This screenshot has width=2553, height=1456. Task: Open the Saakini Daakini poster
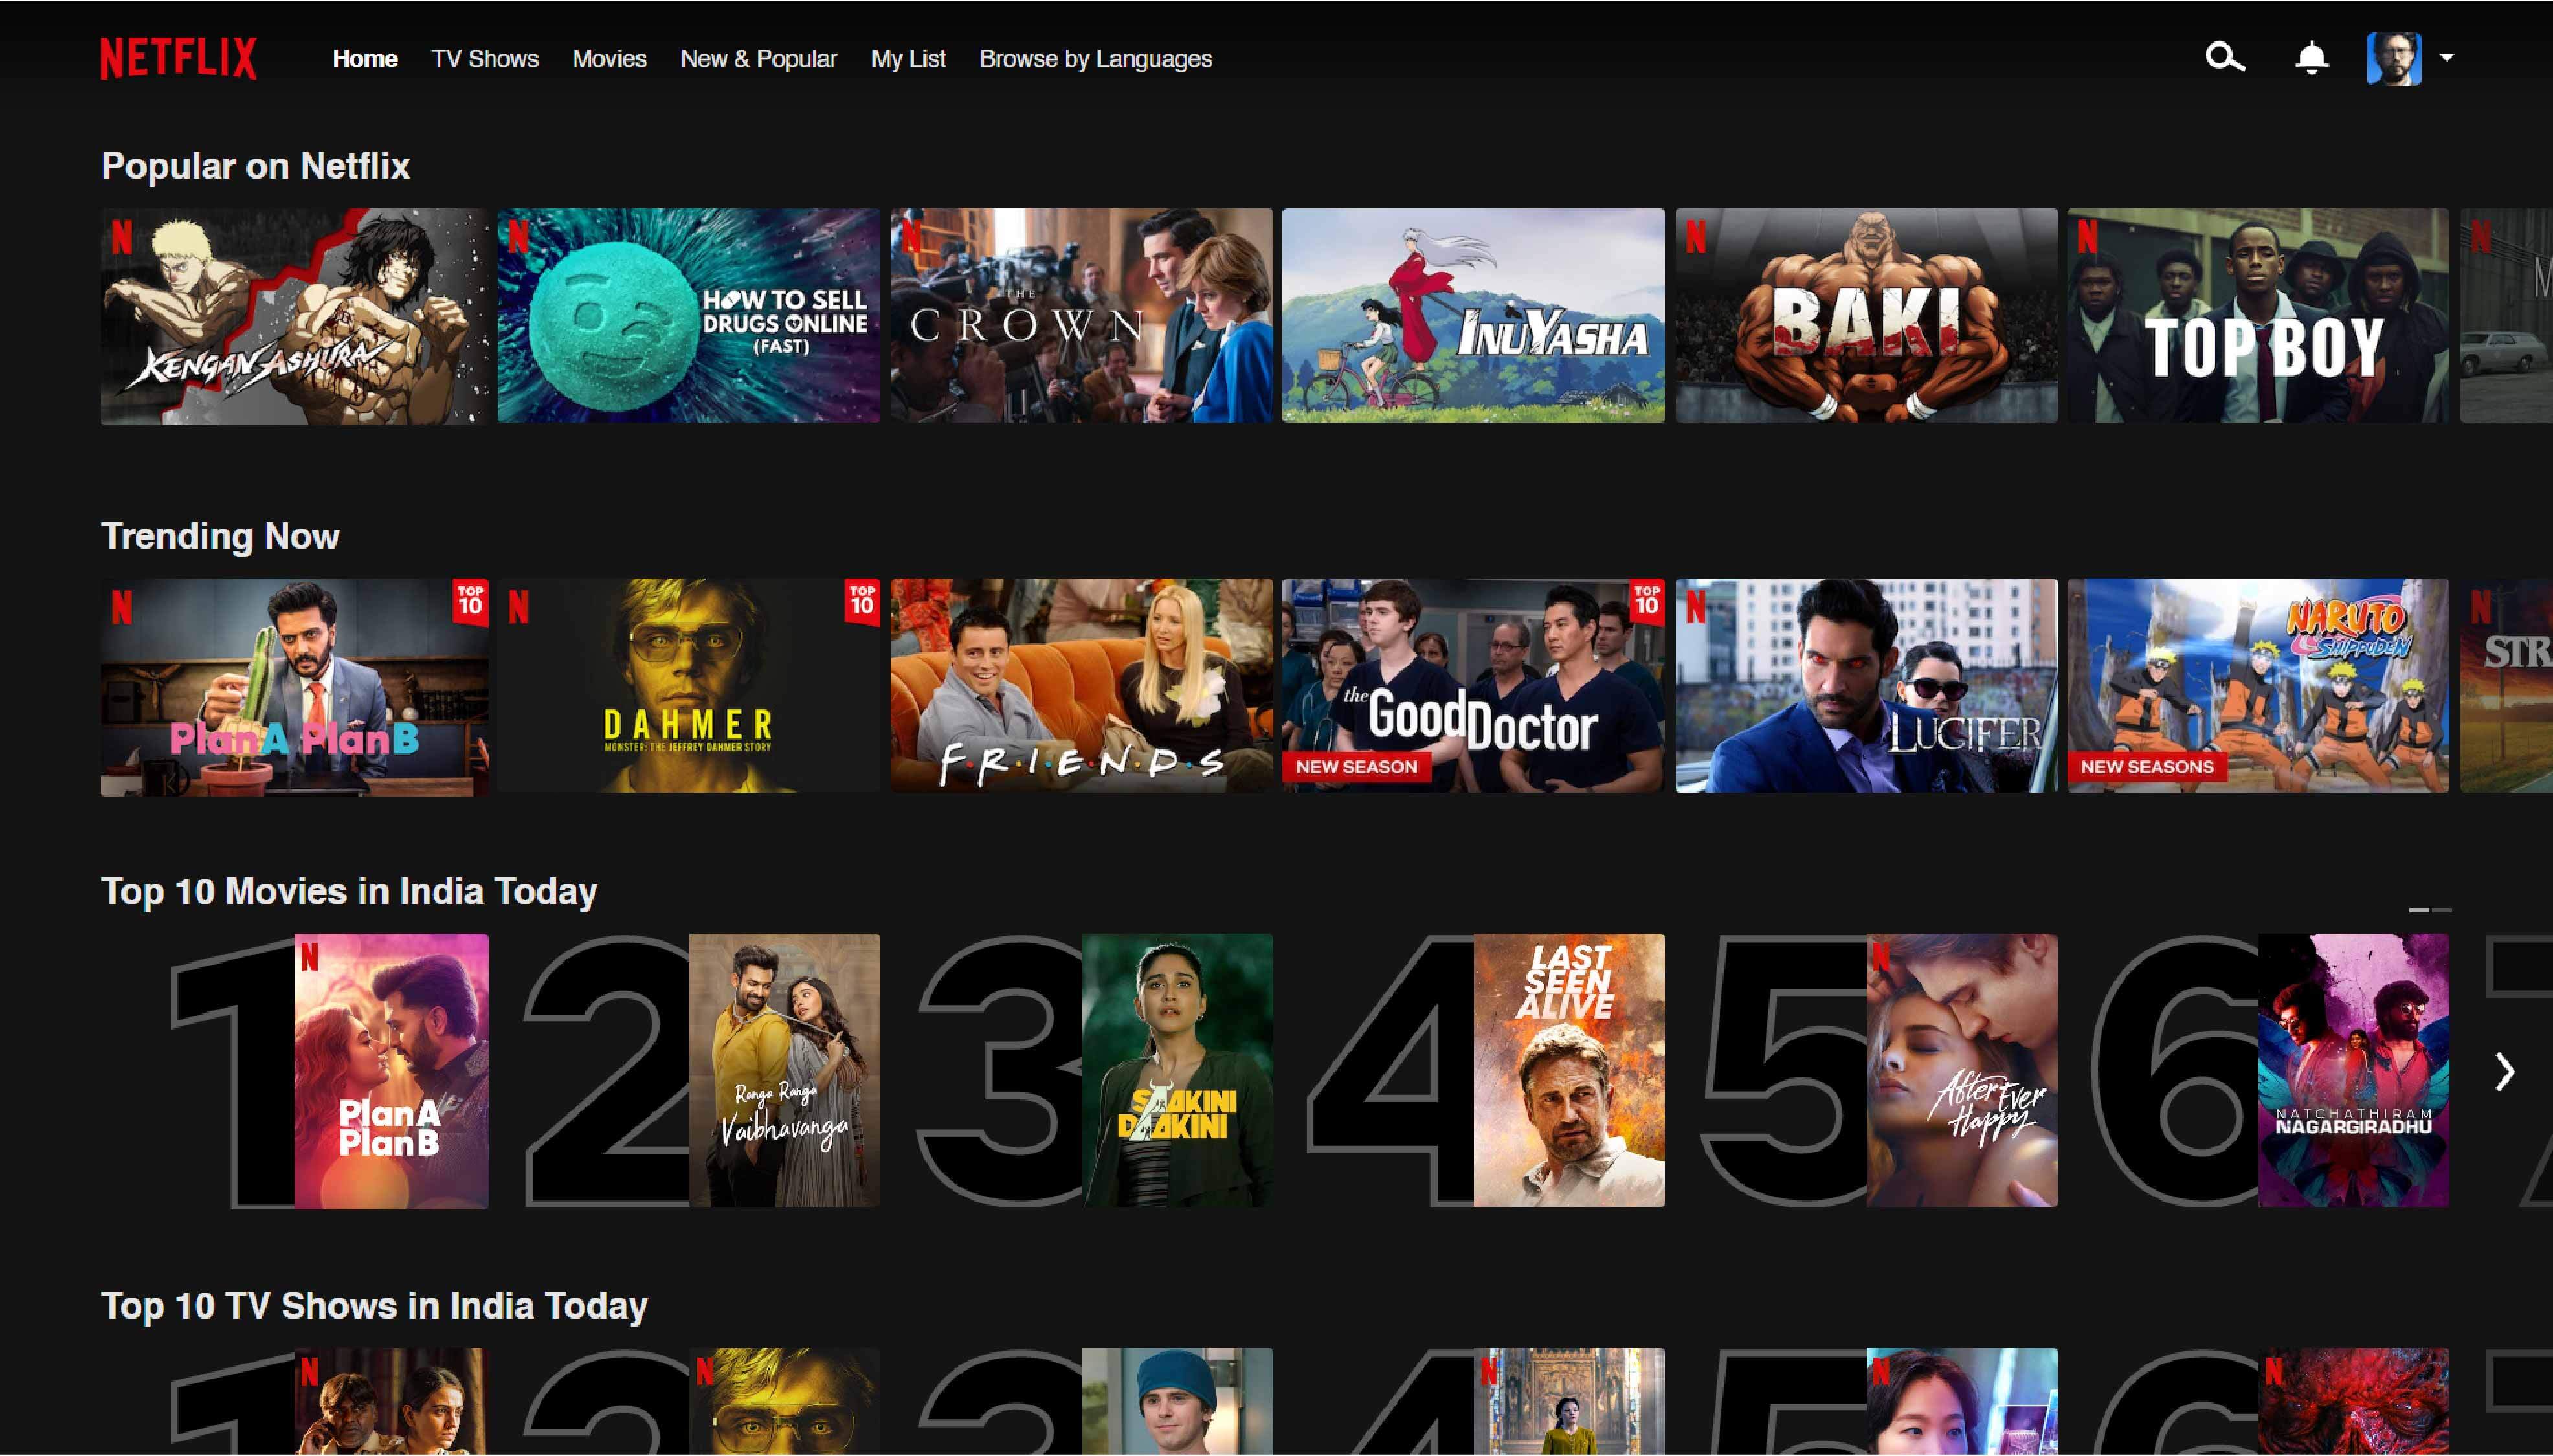pyautogui.click(x=1177, y=1070)
